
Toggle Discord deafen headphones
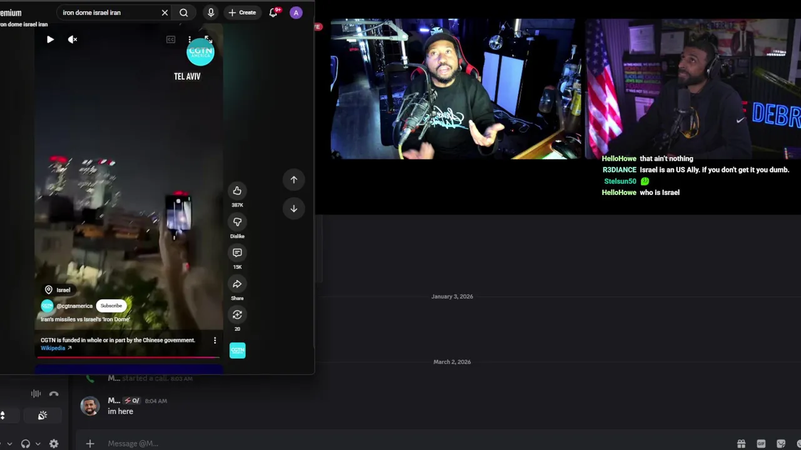pyautogui.click(x=26, y=444)
